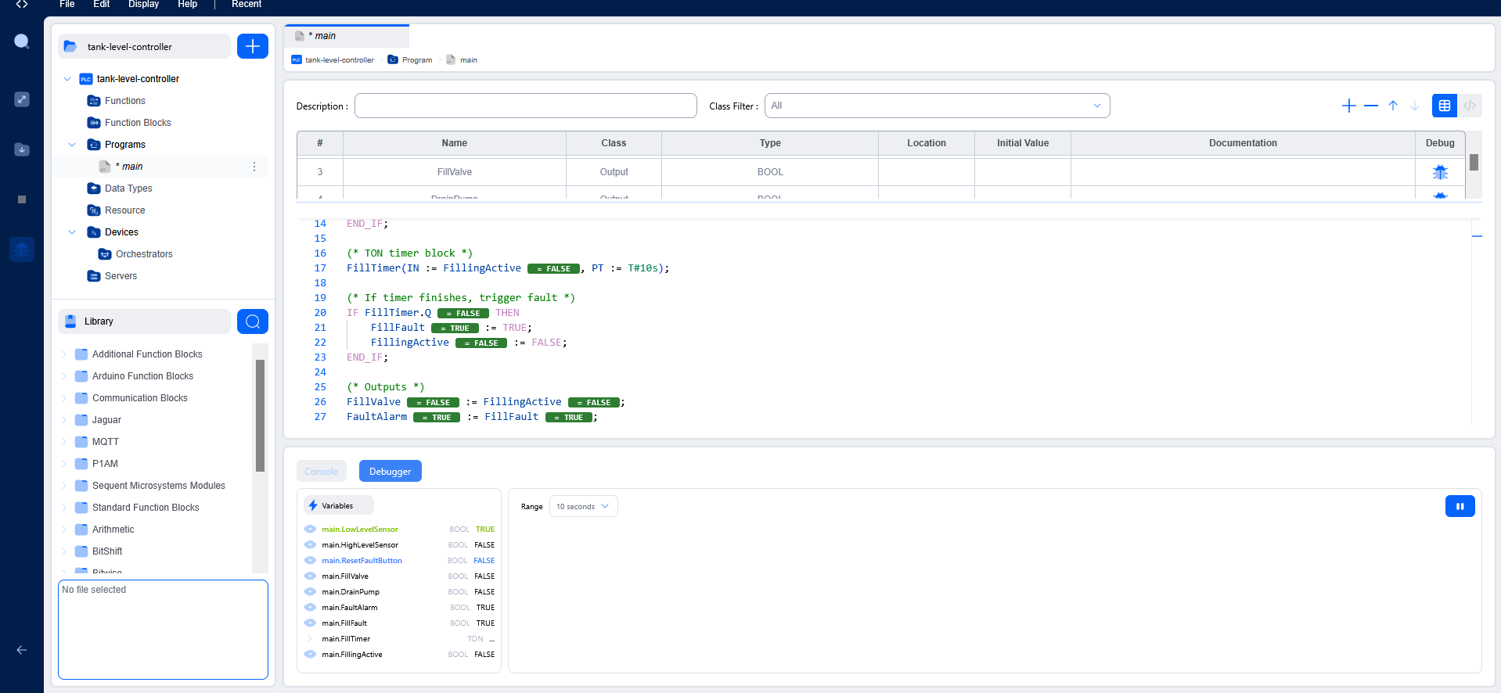Toggle the eye icon for main.FillFault
This screenshot has width=1501, height=693.
[x=310, y=623]
